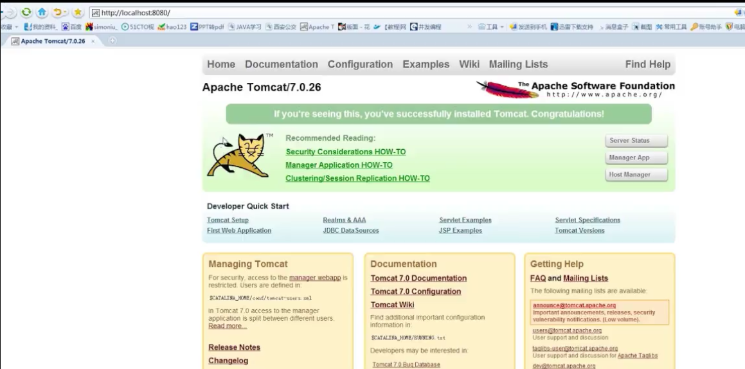Viewport: 745px width, 369px height.
Task: Click the favorites star icon
Action: coord(78,12)
